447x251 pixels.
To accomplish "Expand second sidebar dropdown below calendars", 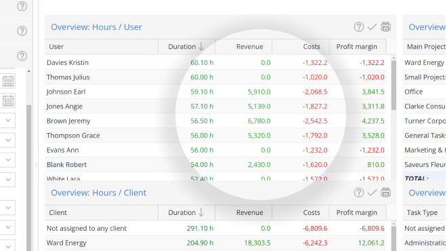I will coord(8,140).
